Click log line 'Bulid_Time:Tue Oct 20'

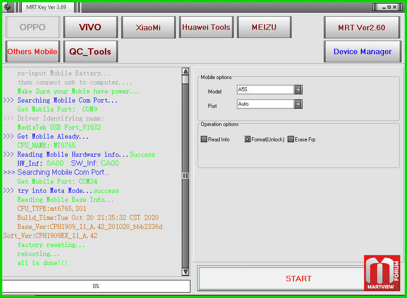click(x=88, y=218)
